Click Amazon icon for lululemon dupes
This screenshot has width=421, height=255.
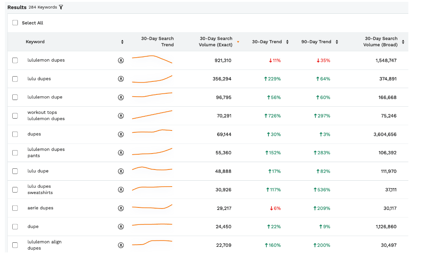click(x=121, y=60)
